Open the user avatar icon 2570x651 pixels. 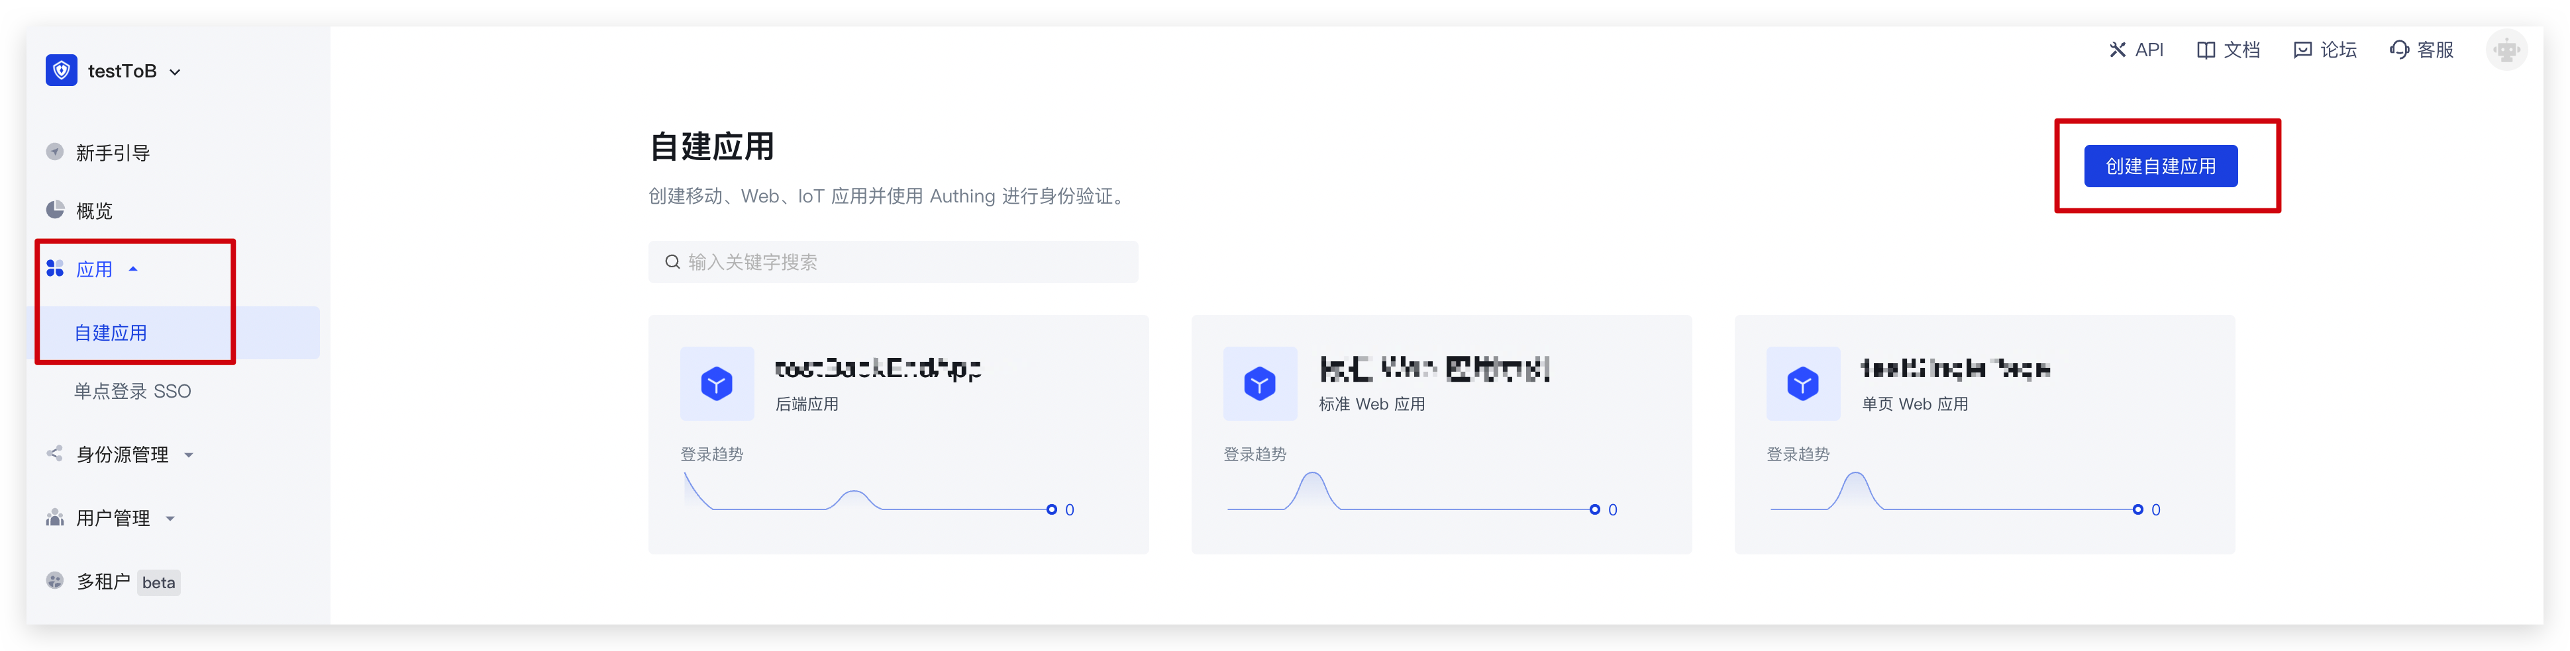click(2505, 50)
